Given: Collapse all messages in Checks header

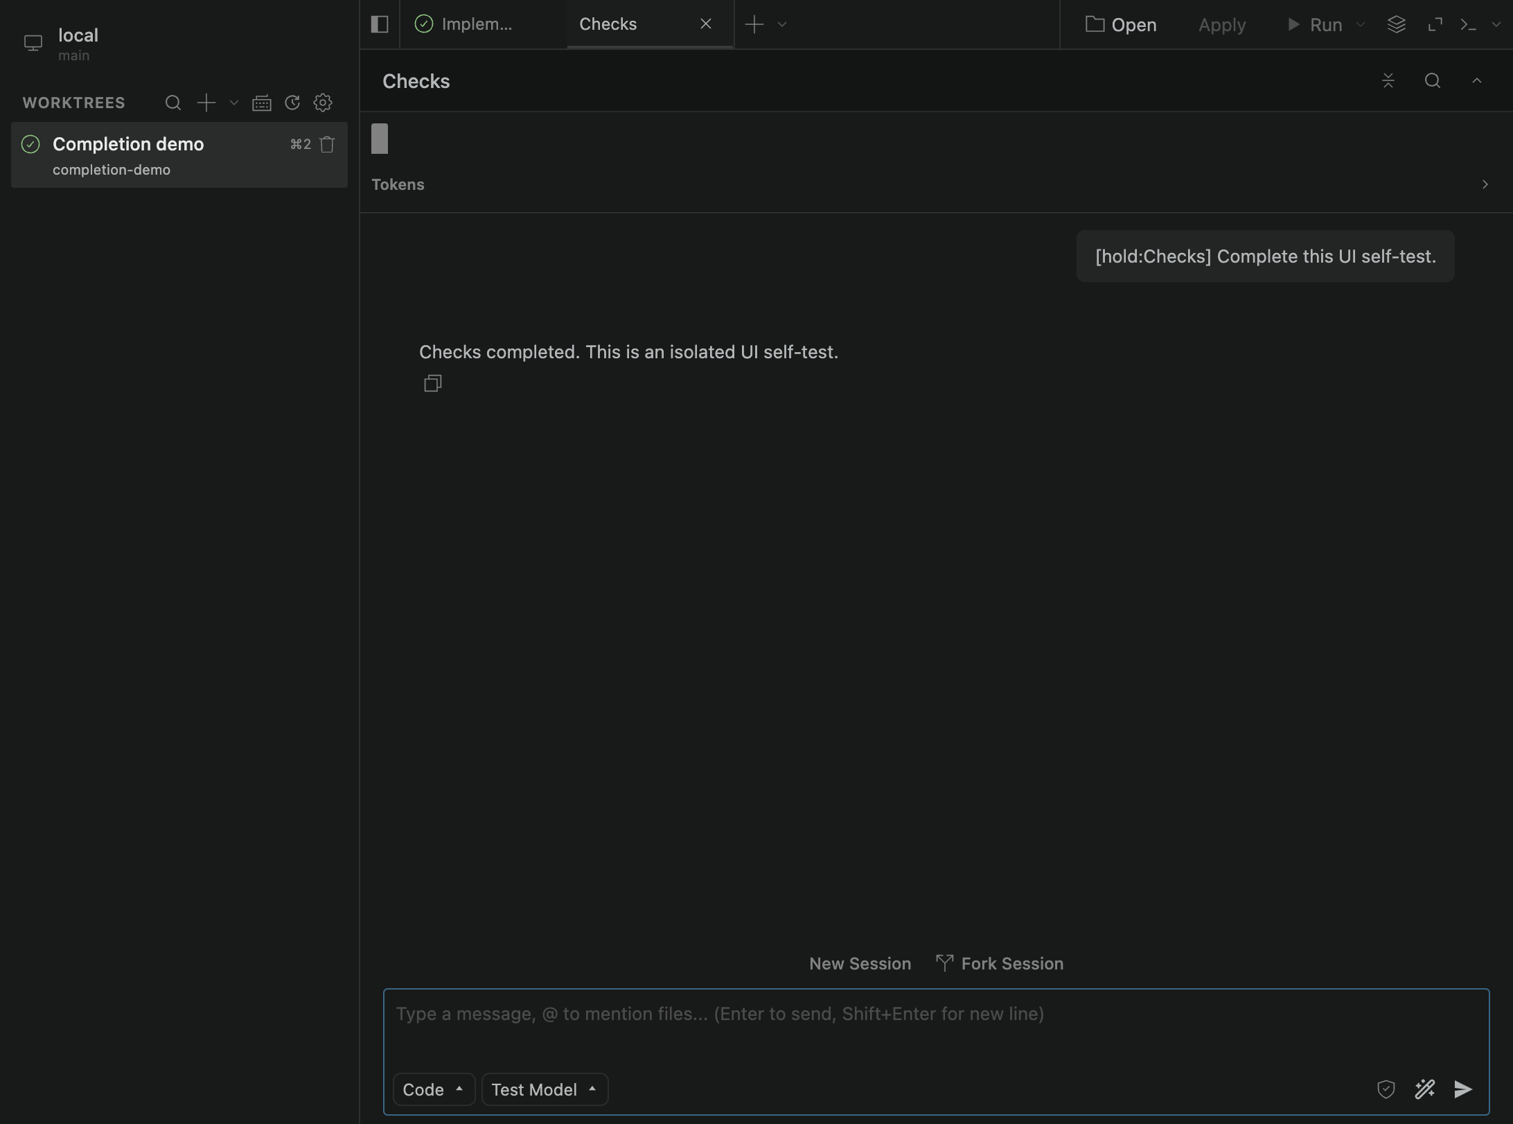Looking at the screenshot, I should (1388, 81).
